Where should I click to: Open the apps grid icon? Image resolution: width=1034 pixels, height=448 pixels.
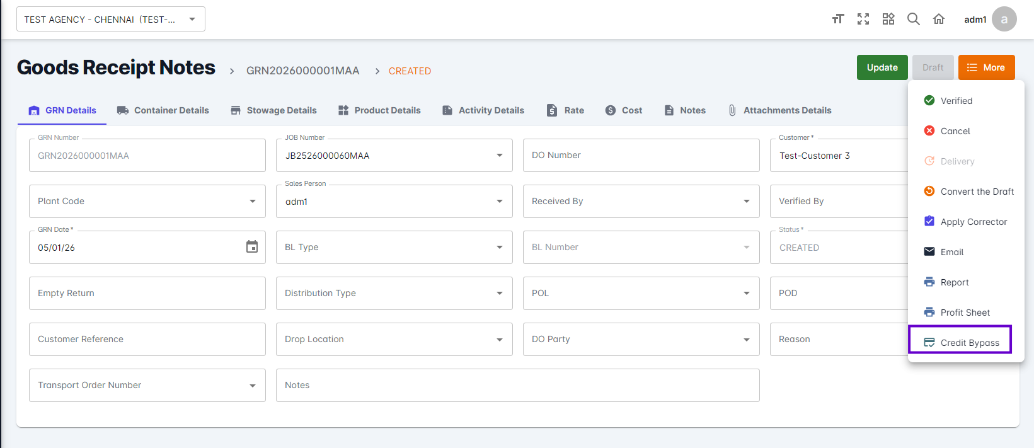[888, 19]
